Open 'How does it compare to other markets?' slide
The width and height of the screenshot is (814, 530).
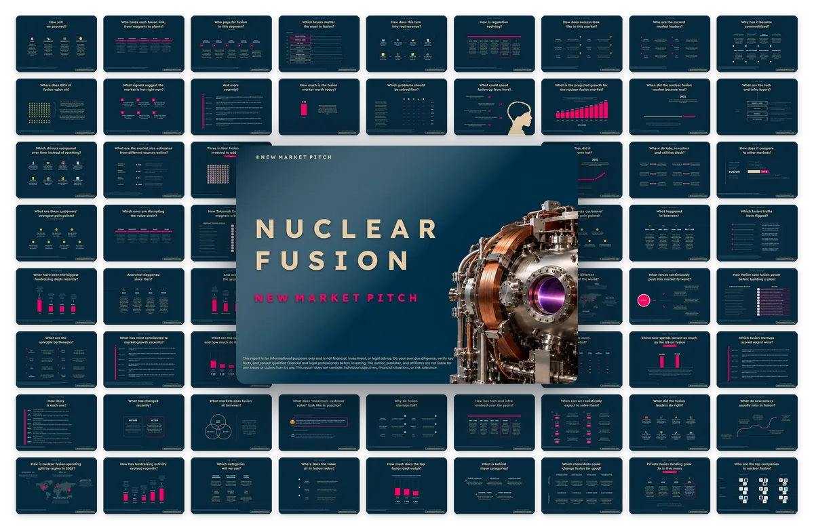click(757, 170)
